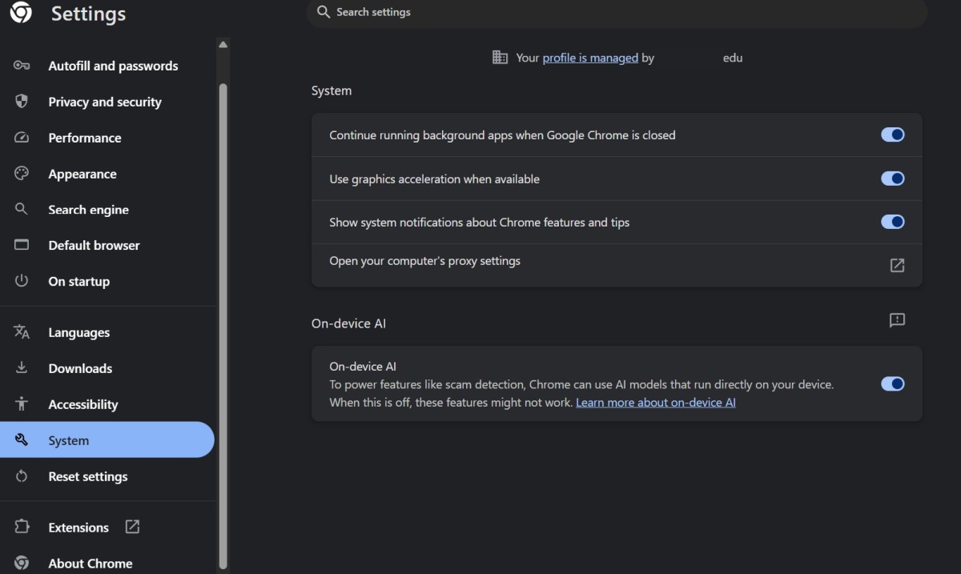Viewport: 961px width, 574px height.
Task: Open the Performance settings page
Action: coord(107,138)
